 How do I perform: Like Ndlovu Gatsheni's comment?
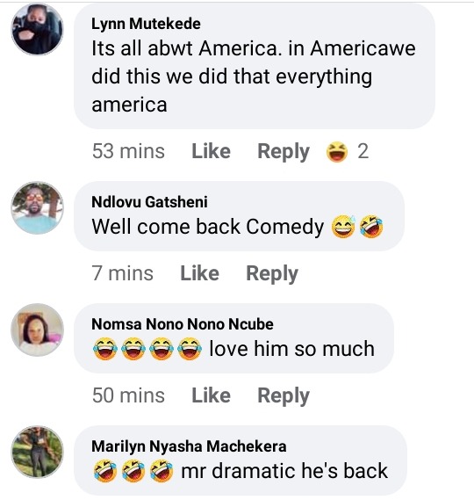[x=200, y=273]
